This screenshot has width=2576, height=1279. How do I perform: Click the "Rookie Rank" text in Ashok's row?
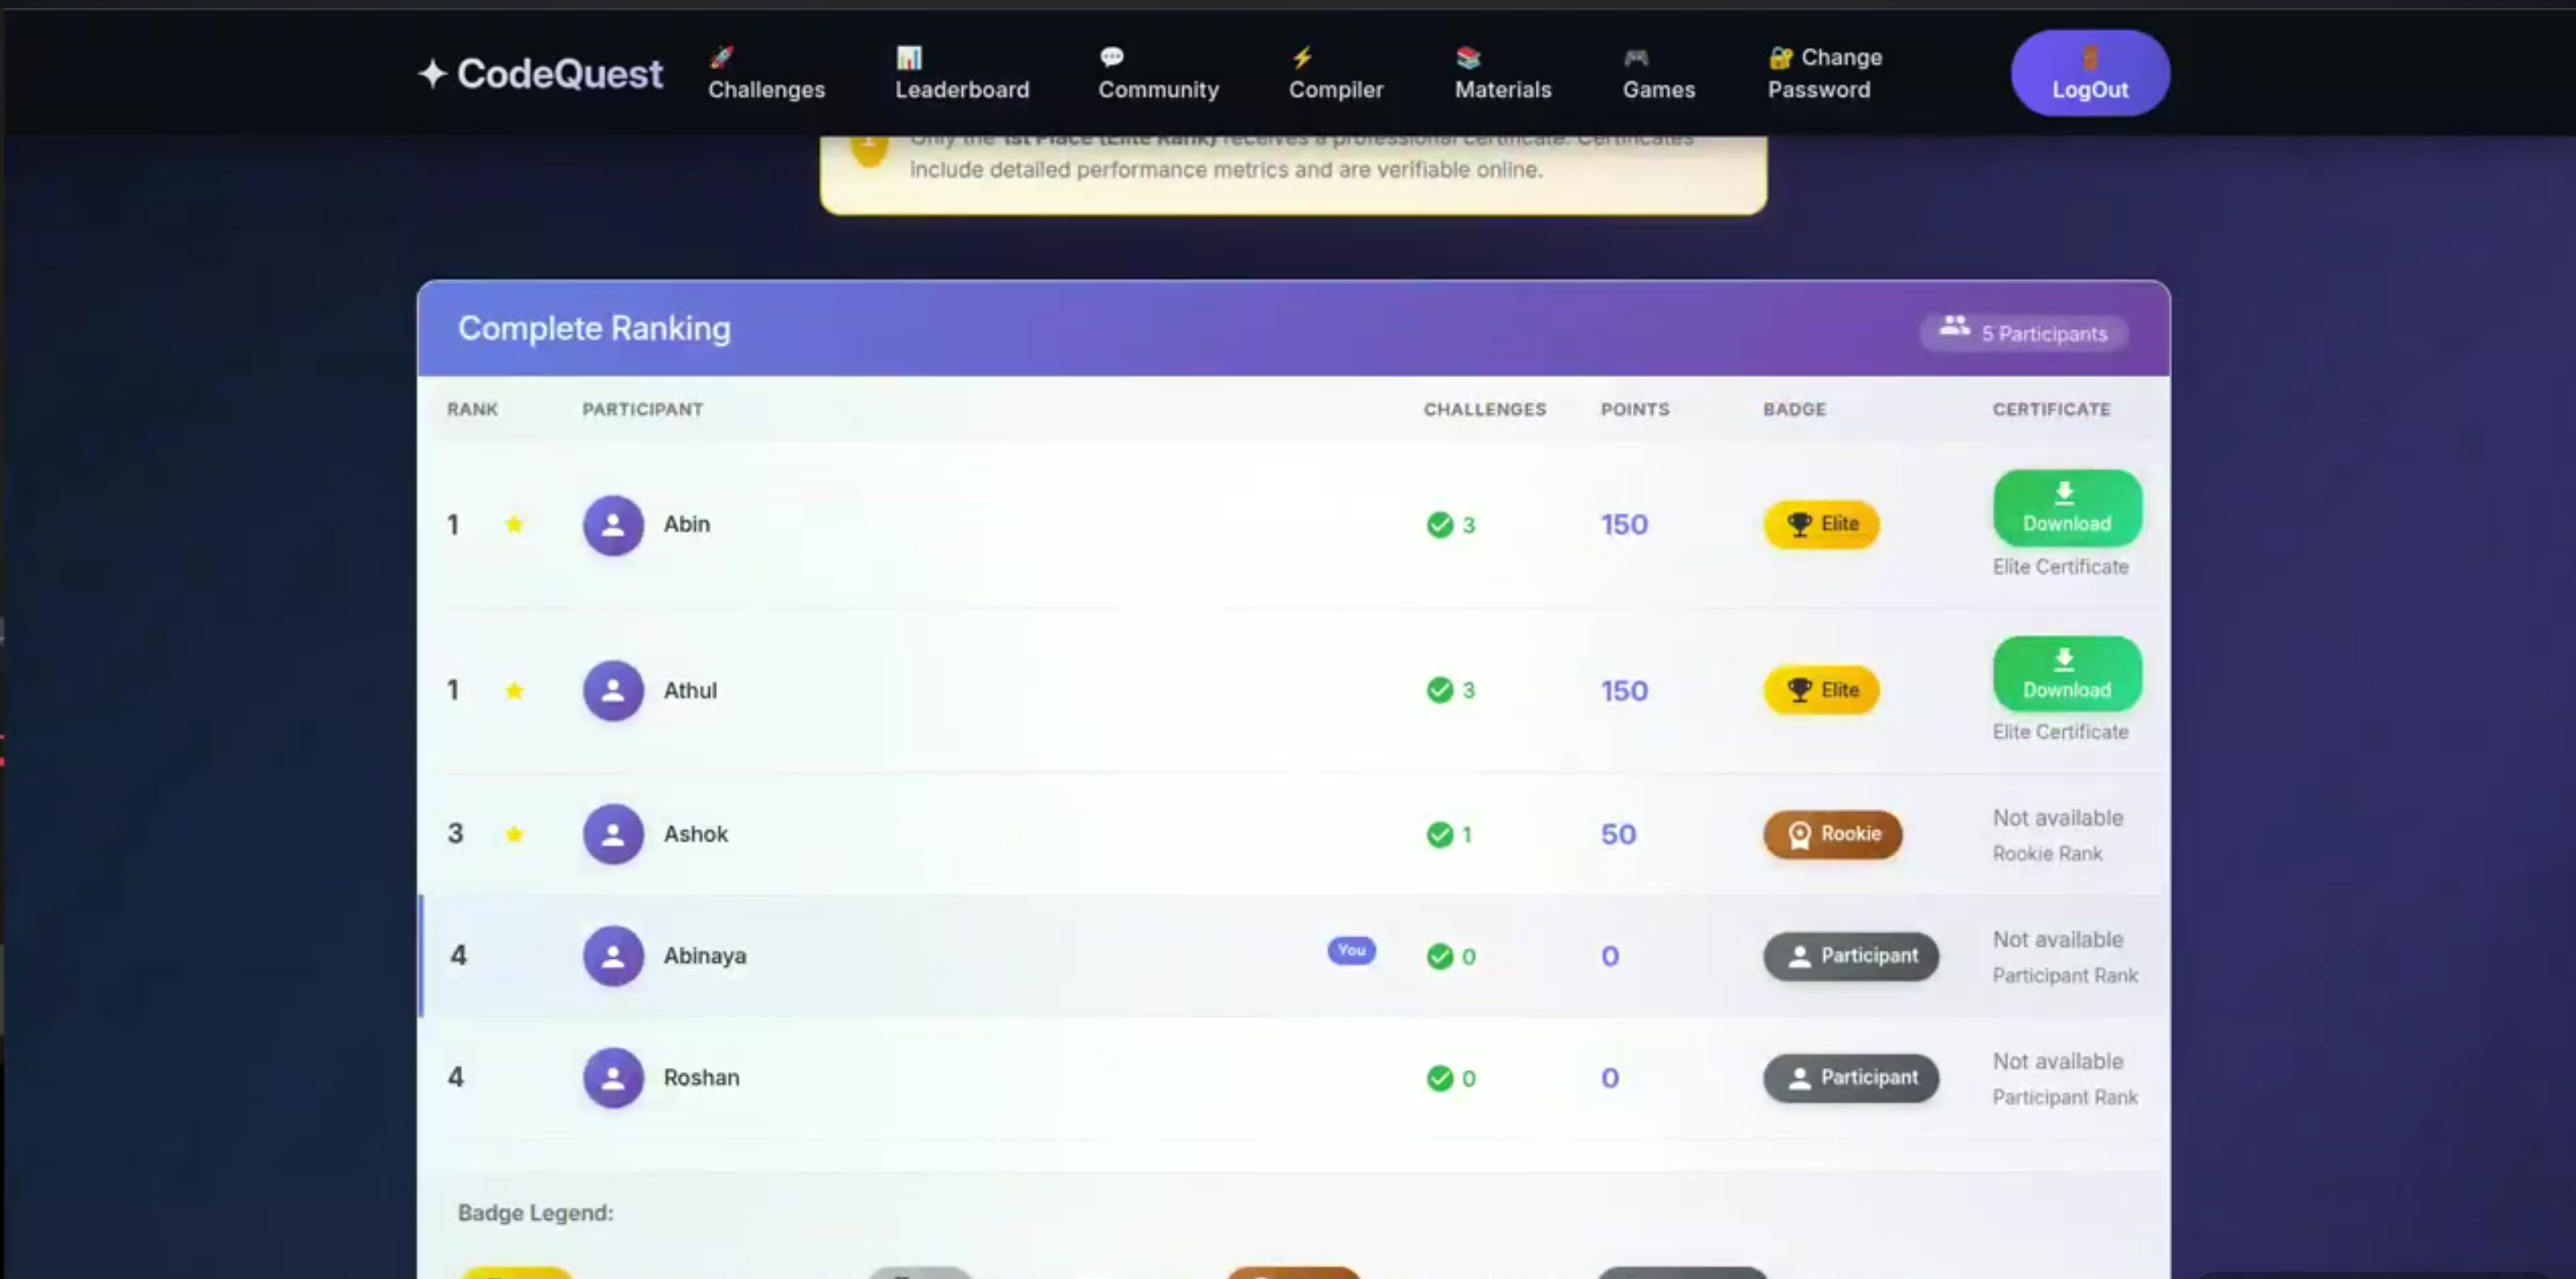tap(2047, 854)
